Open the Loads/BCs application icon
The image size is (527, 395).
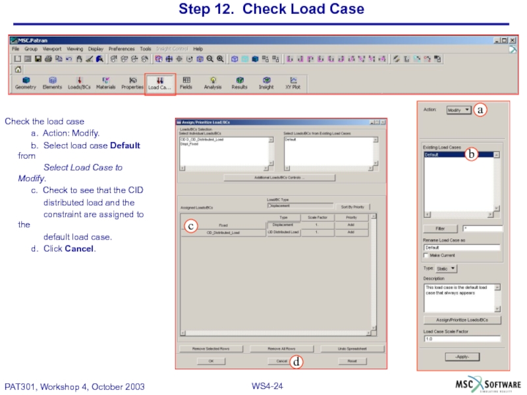[x=79, y=83]
